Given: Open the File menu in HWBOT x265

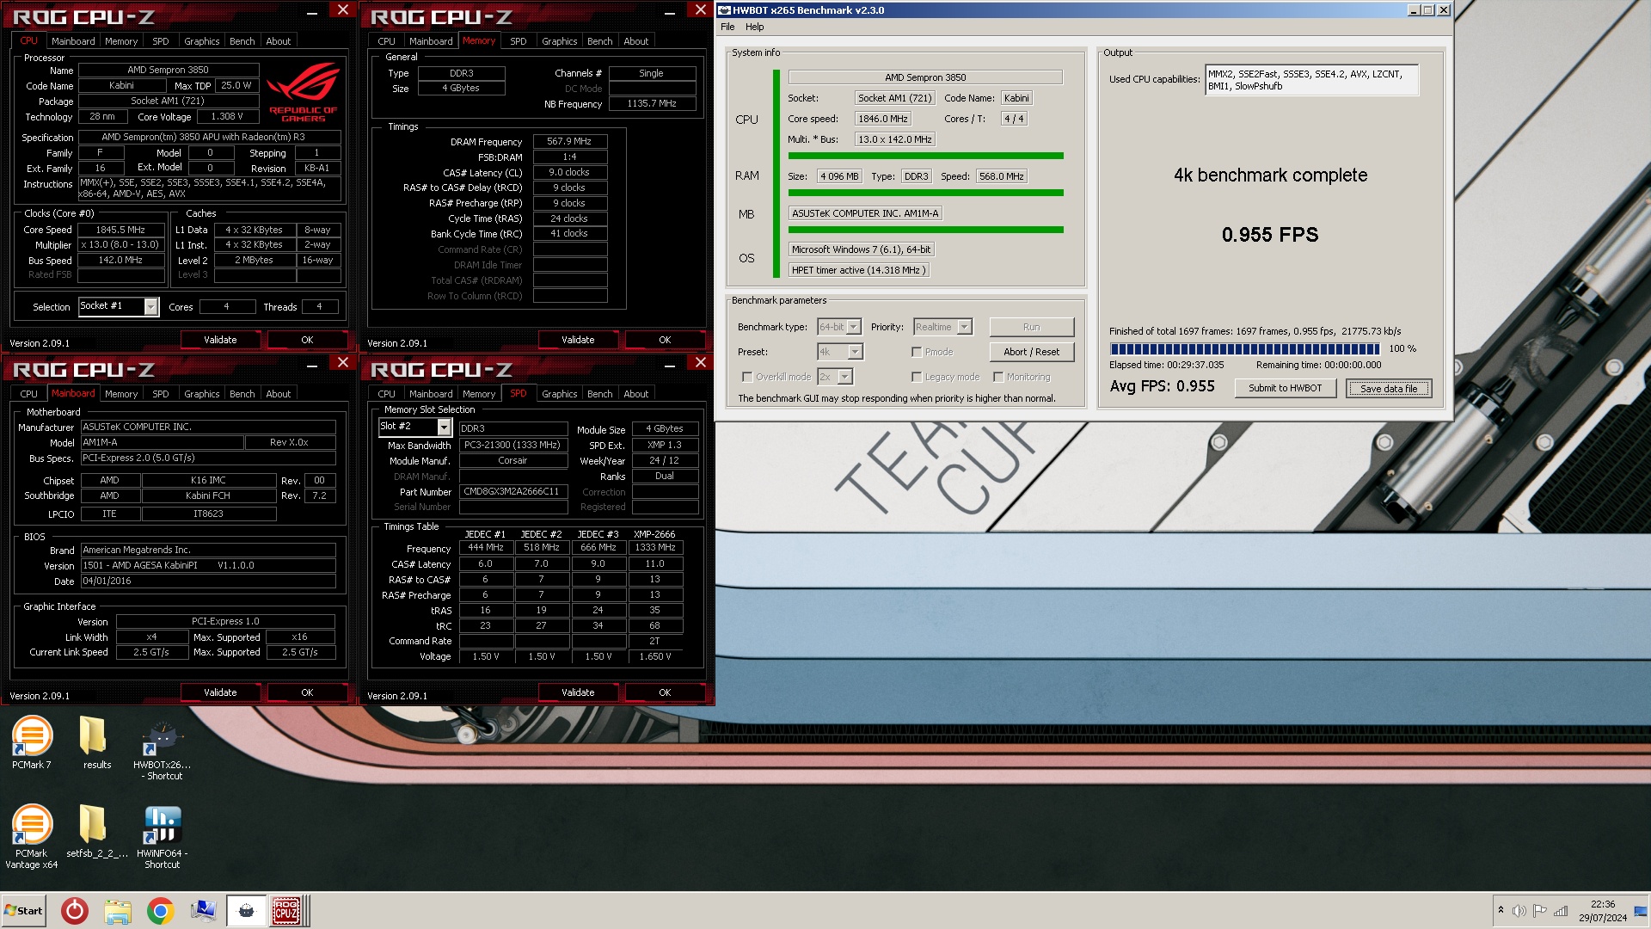Looking at the screenshot, I should tap(727, 27).
